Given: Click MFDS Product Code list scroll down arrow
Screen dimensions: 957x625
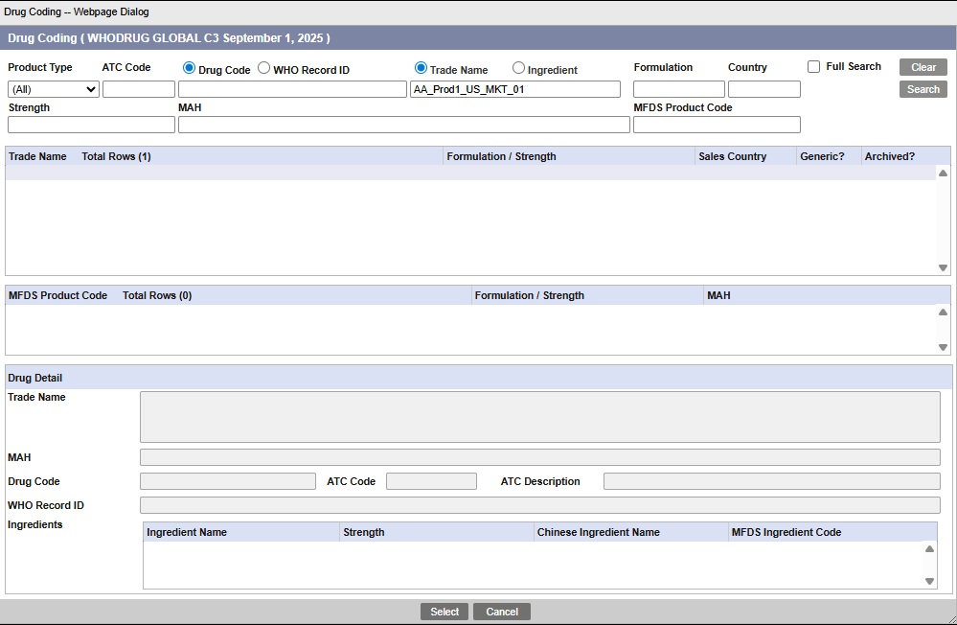Looking at the screenshot, I should (x=943, y=347).
